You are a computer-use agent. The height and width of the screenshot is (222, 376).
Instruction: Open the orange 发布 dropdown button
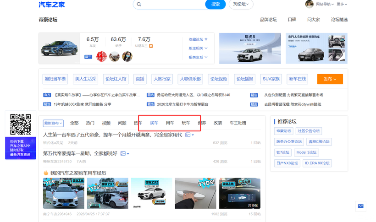tap(330, 79)
